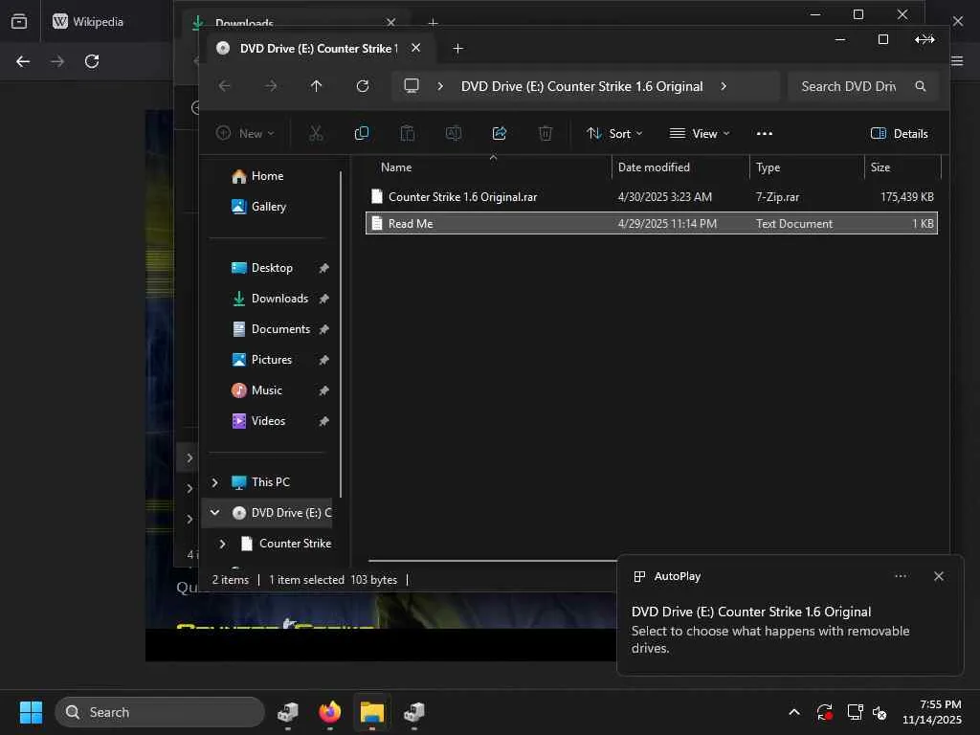This screenshot has width=980, height=735.
Task: Expand Counter Strike subfolder in tree
Action: pos(222,544)
